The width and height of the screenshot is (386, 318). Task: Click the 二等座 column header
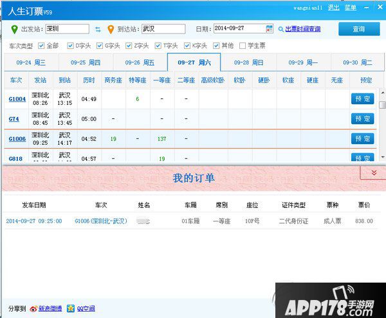(187, 80)
